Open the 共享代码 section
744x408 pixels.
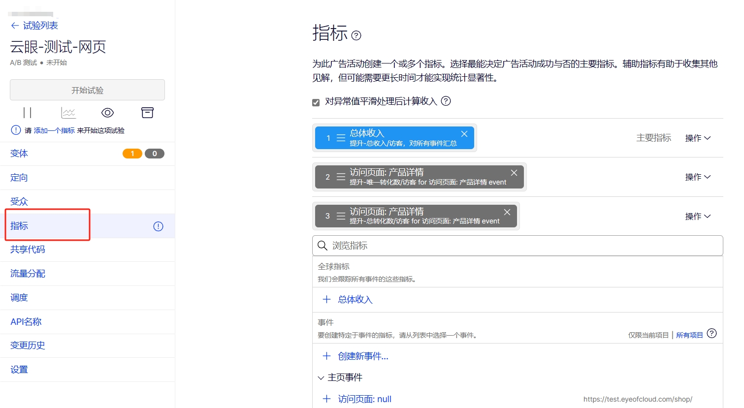tap(87, 250)
